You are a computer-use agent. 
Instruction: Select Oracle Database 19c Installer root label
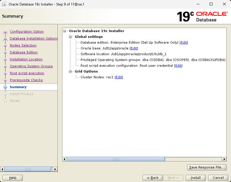(97, 31)
